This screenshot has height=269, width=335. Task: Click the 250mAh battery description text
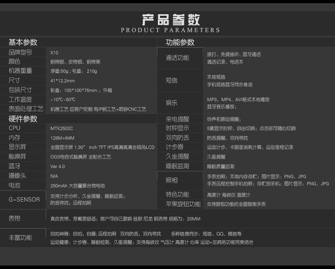pyautogui.click(x=78, y=186)
